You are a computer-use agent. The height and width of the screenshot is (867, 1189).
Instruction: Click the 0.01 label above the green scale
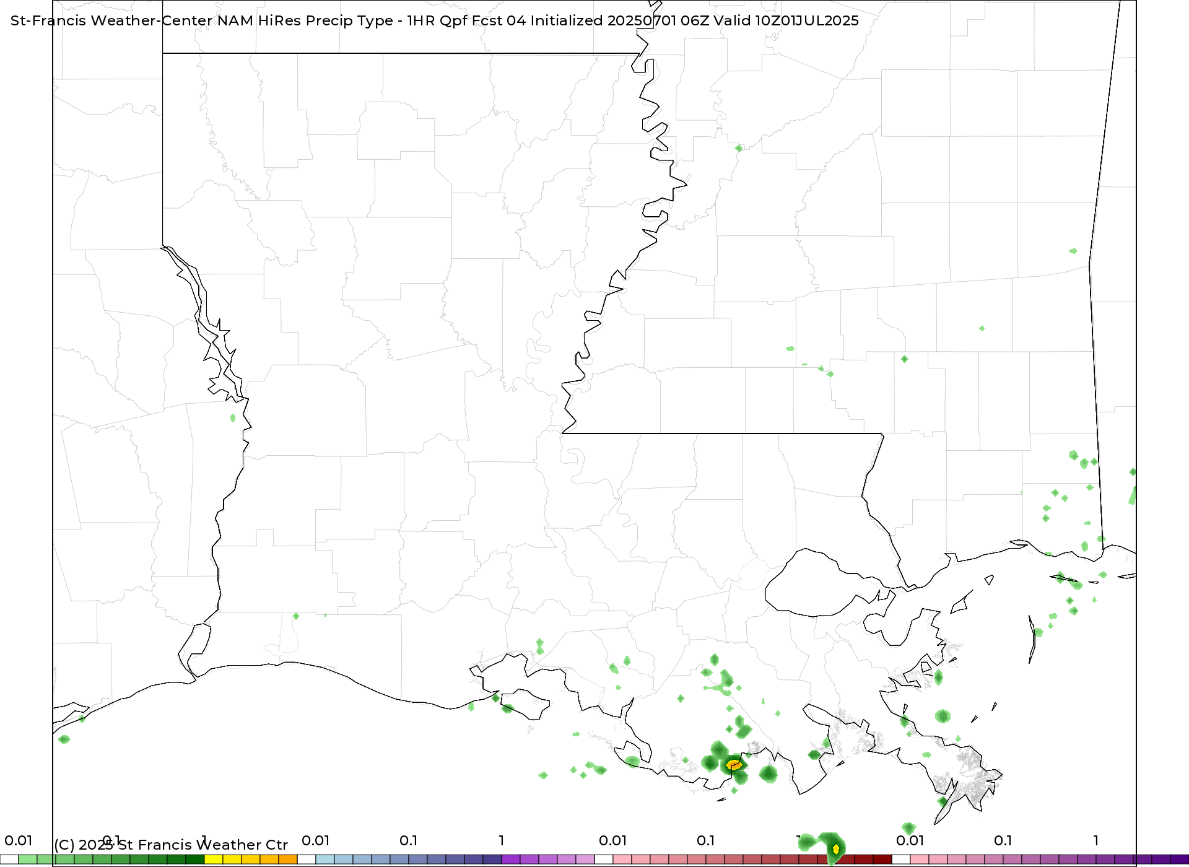pos(18,840)
